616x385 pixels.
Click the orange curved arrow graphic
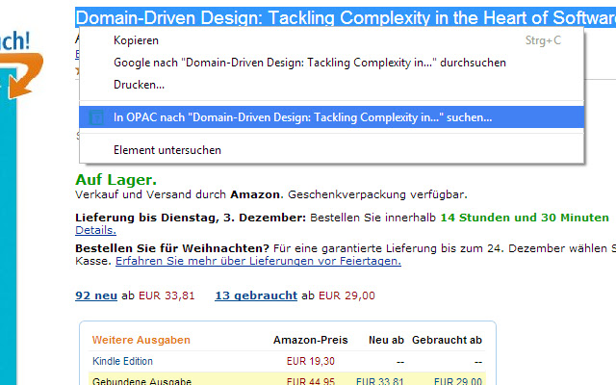click(23, 75)
